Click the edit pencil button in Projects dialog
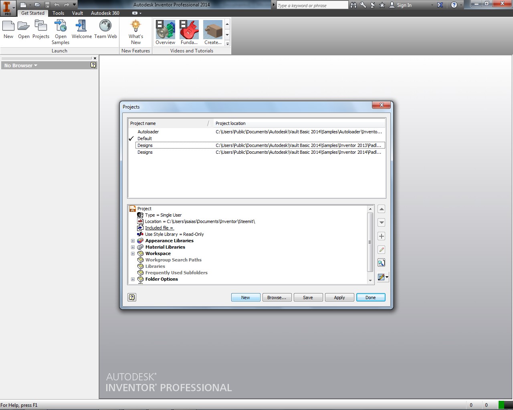The width and height of the screenshot is (513, 410). [382, 250]
